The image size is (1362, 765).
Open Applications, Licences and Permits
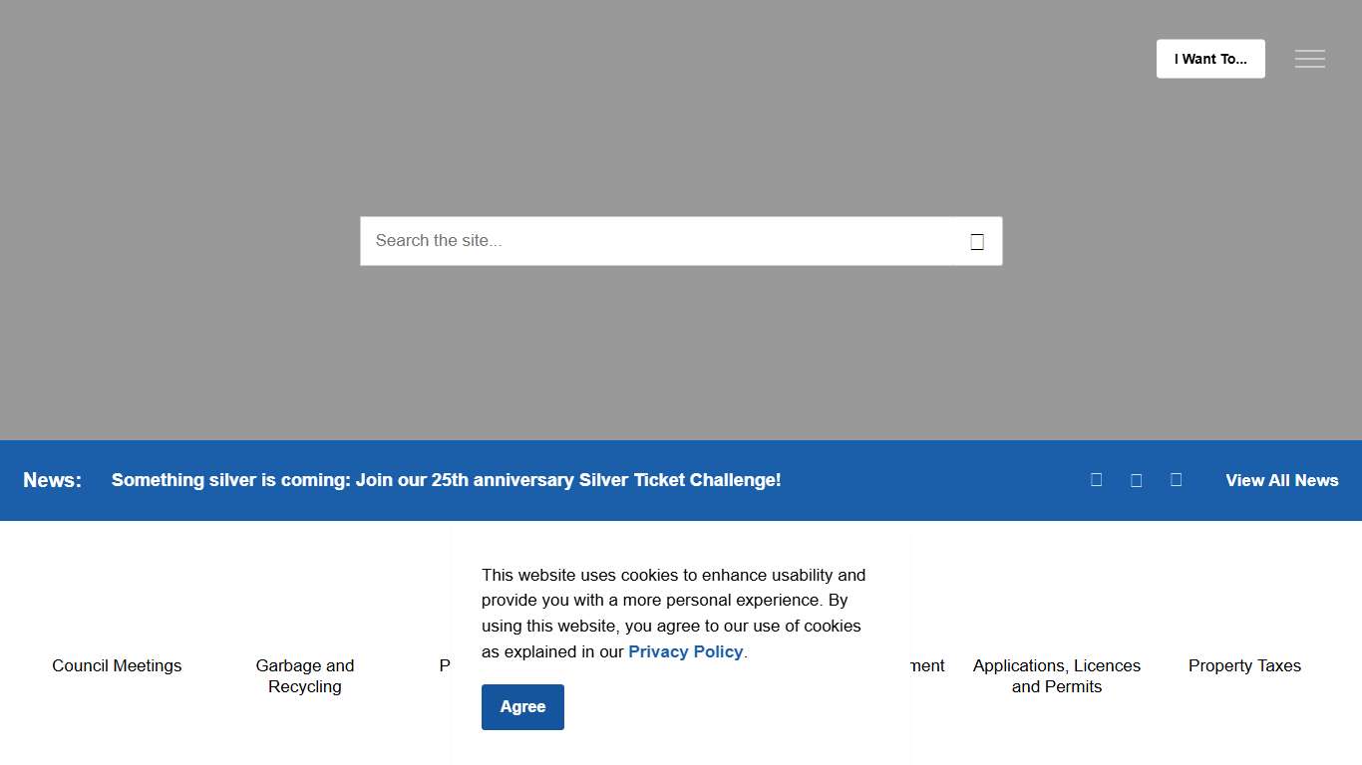(1056, 675)
